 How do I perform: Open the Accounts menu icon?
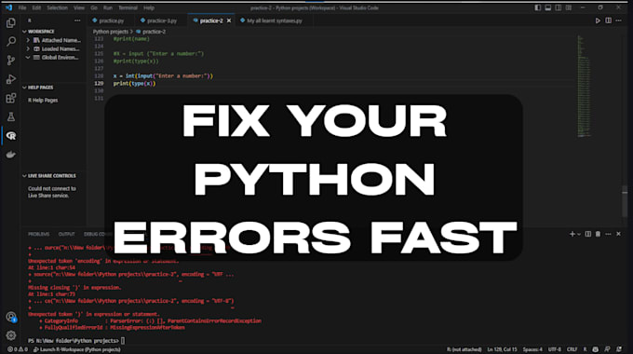(x=11, y=318)
